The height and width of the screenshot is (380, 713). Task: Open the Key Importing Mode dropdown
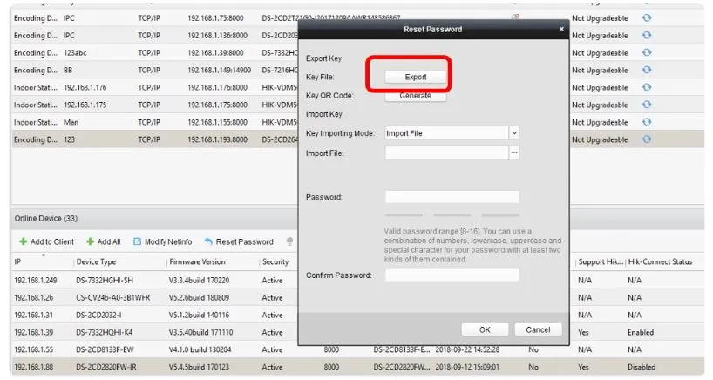(513, 133)
